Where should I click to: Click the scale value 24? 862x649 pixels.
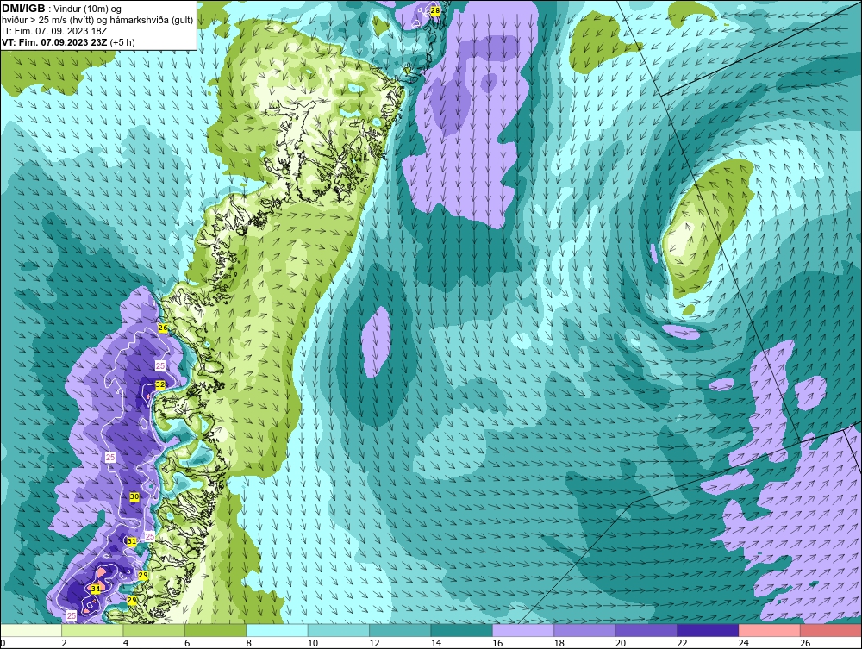click(x=744, y=643)
